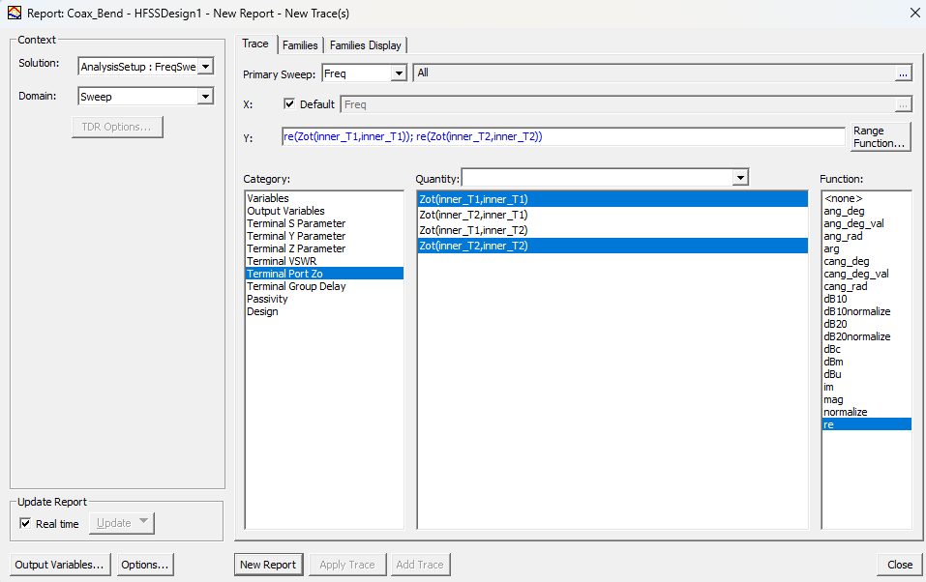This screenshot has width=926, height=582.
Task: Close the report dialog window
Action: (x=914, y=12)
